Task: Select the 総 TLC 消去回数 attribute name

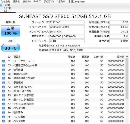Action: (22, 91)
